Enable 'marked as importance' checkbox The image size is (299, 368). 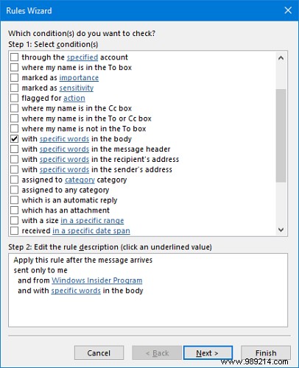(x=14, y=77)
